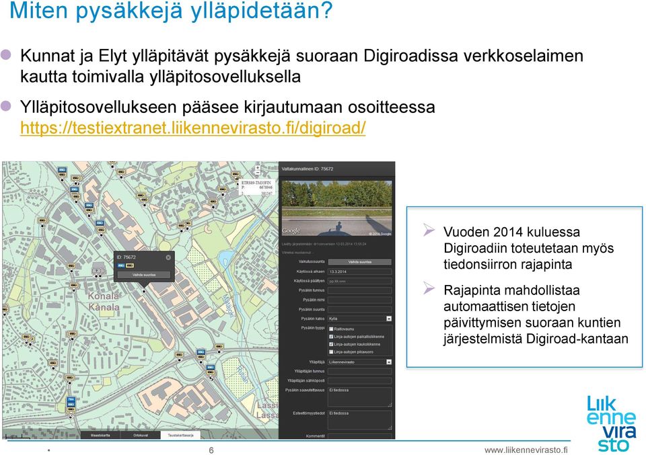
Task: Select the stop dot beneath the popup pointer
Action: pos(144,291)
